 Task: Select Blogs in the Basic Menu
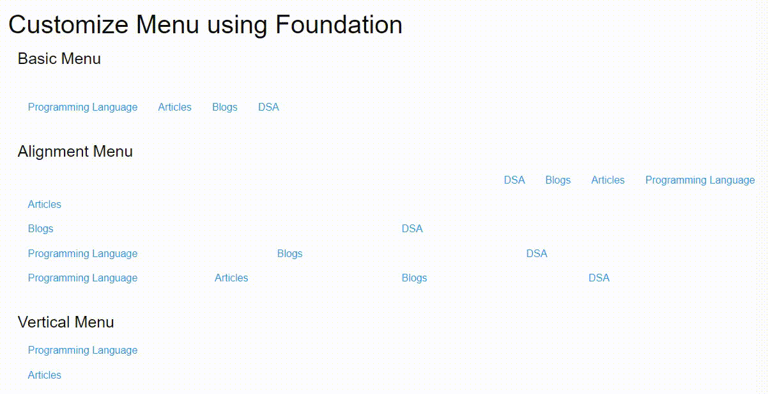click(x=224, y=107)
